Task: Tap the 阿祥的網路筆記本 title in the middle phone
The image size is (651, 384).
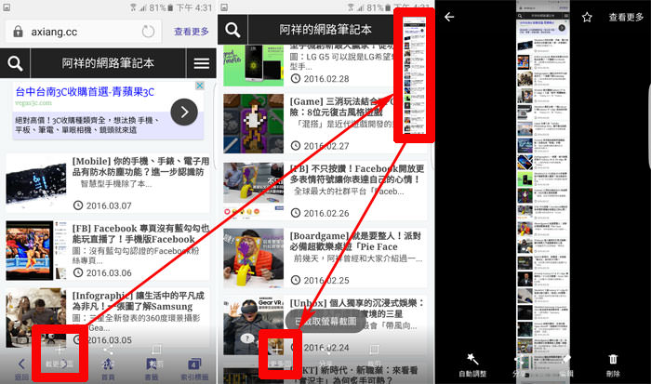Action: [325, 30]
